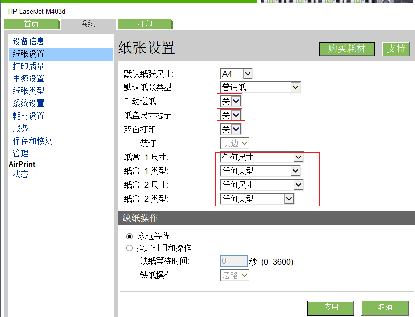Viewport: 415px width, 317px height.
Task: Switch to the 打印 tab
Action: 145,24
